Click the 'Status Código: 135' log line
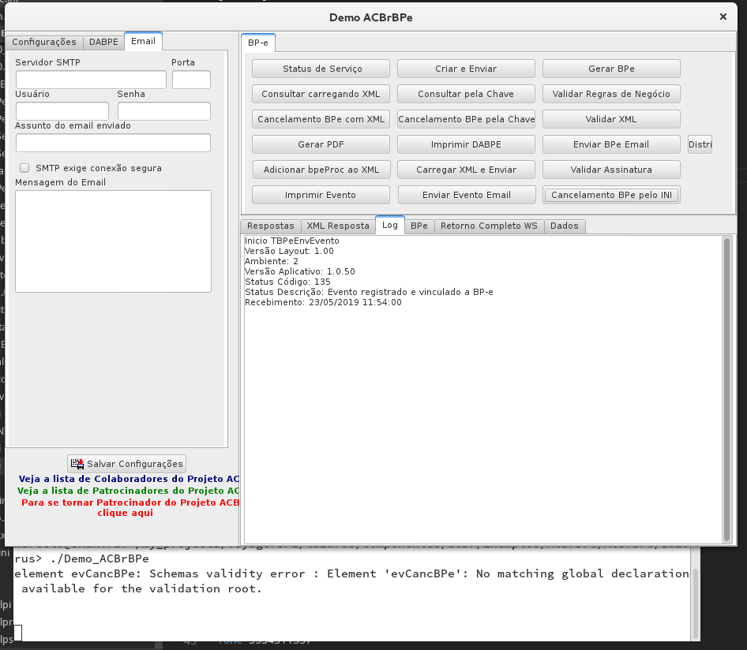 click(287, 282)
